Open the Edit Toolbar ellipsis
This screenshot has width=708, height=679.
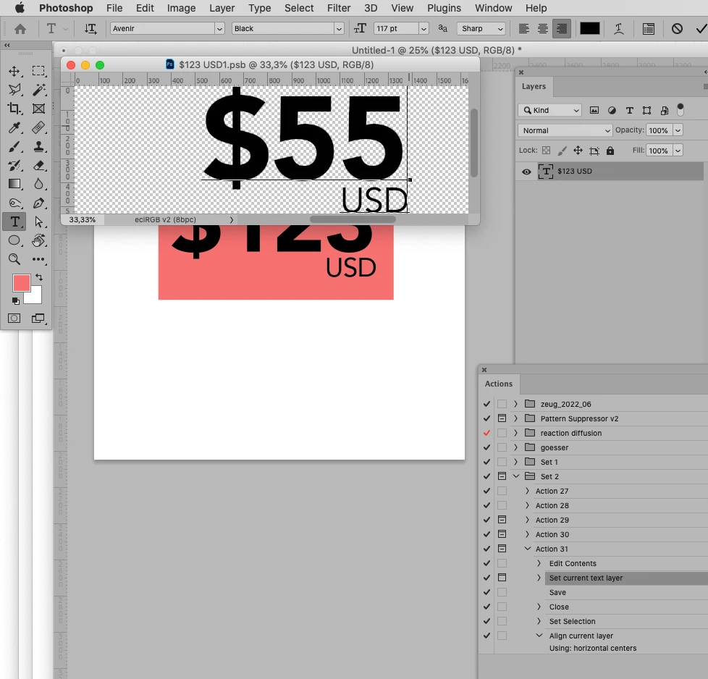[38, 259]
